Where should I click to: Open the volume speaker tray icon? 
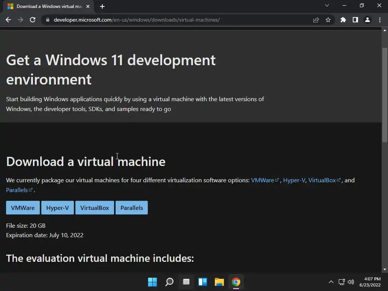(x=351, y=282)
